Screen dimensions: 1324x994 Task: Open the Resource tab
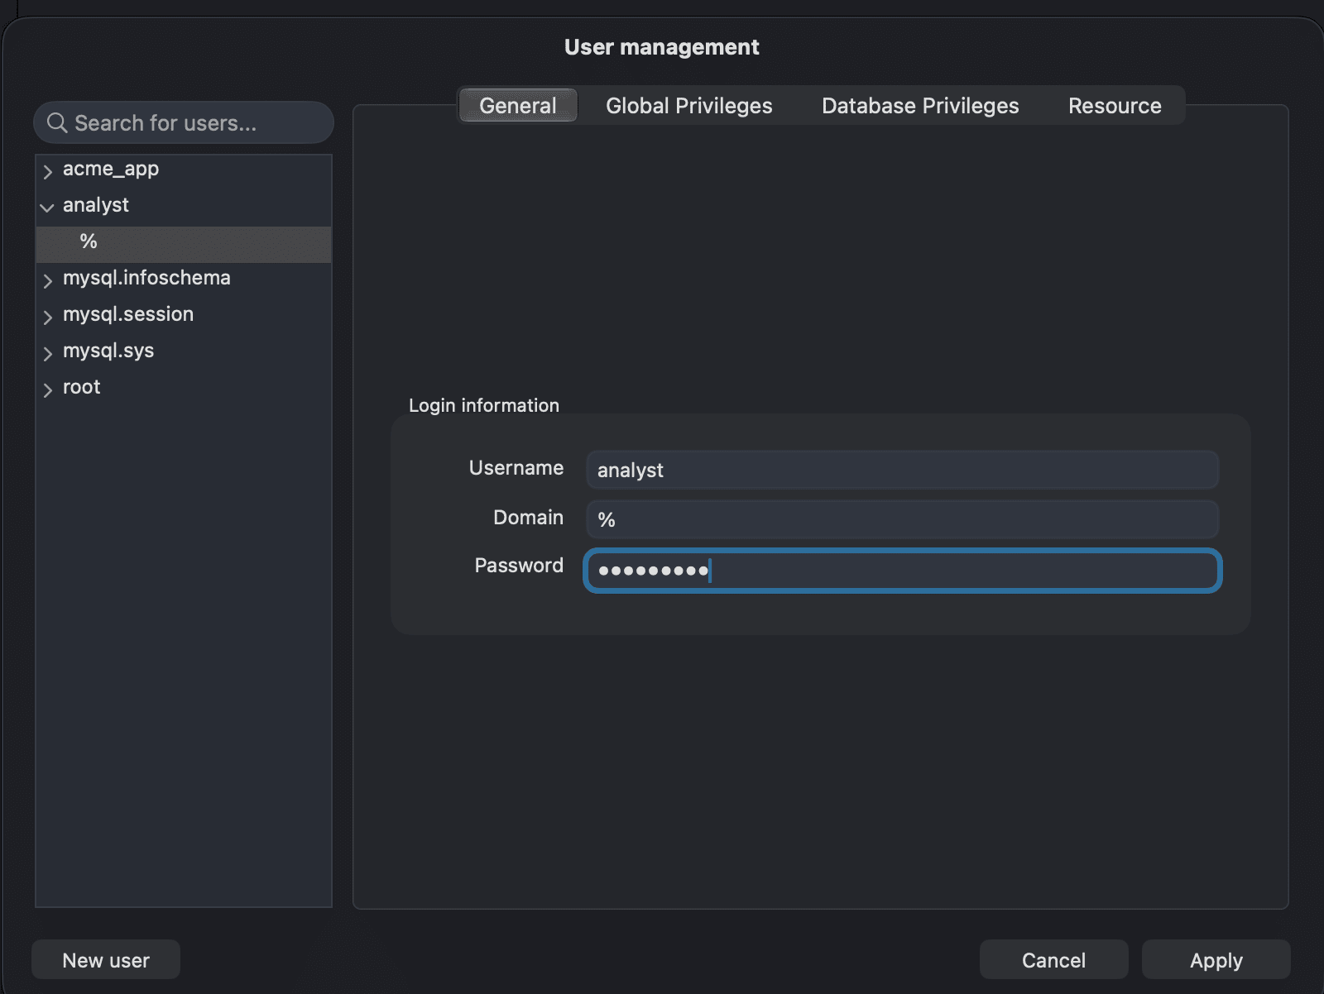click(1115, 106)
